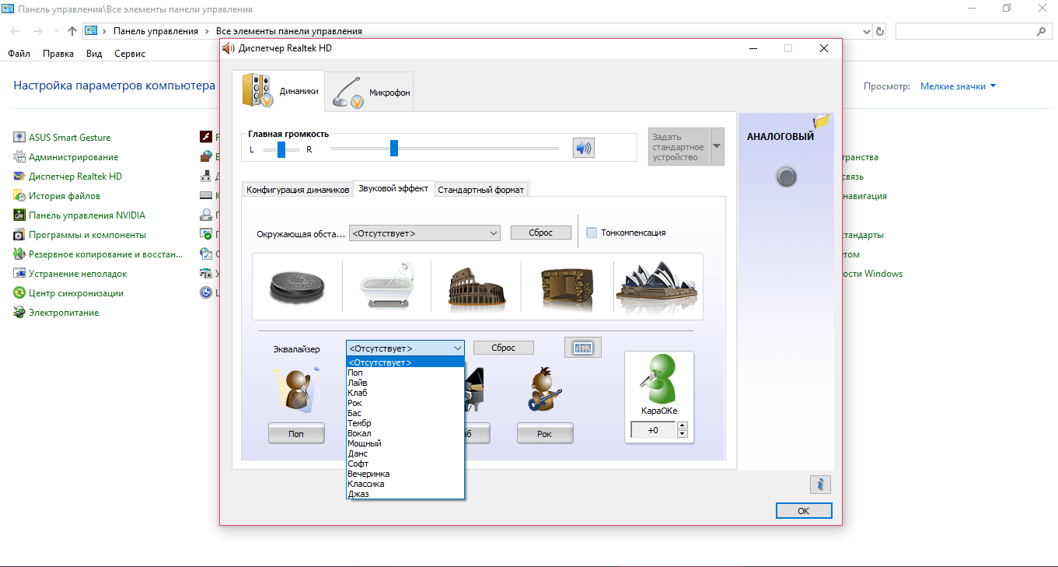Choose Джаз in equalizer list

pyautogui.click(x=405, y=494)
